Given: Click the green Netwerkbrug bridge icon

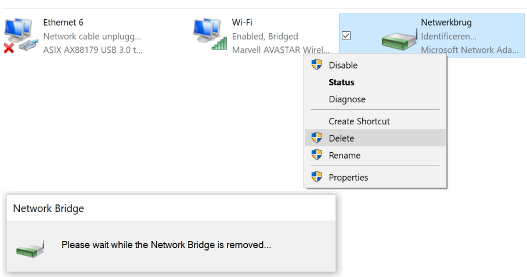Looking at the screenshot, I should point(400,39).
